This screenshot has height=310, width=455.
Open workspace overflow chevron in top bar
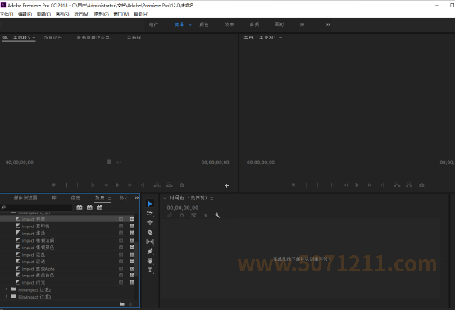click(328, 25)
